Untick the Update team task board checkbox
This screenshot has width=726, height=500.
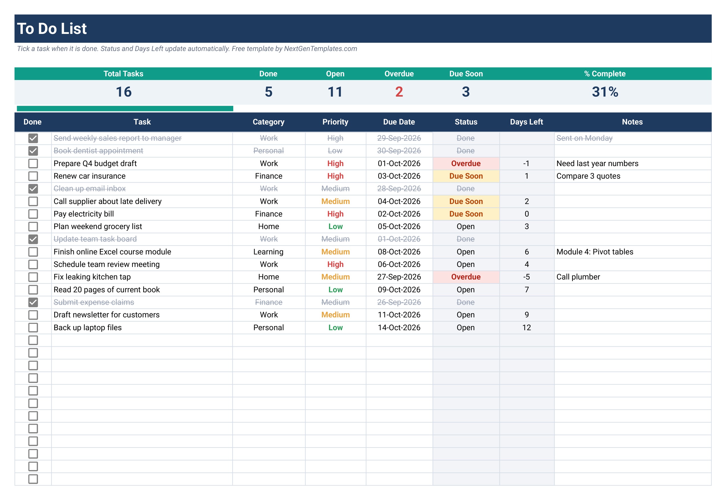[x=33, y=239]
